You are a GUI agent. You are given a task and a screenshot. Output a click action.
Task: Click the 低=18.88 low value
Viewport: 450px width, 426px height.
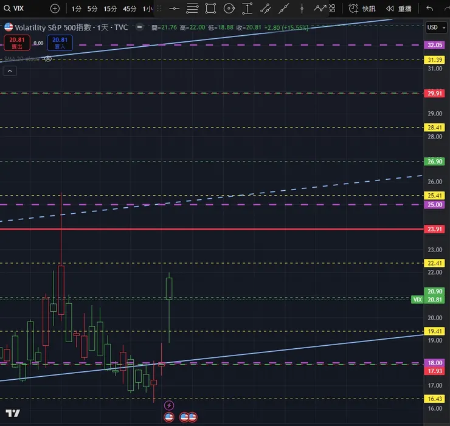[220, 27]
